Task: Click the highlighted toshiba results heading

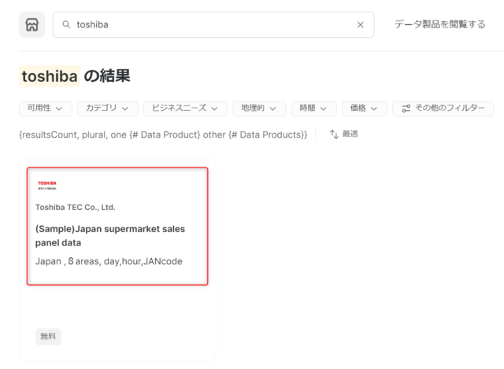Action: tap(50, 76)
